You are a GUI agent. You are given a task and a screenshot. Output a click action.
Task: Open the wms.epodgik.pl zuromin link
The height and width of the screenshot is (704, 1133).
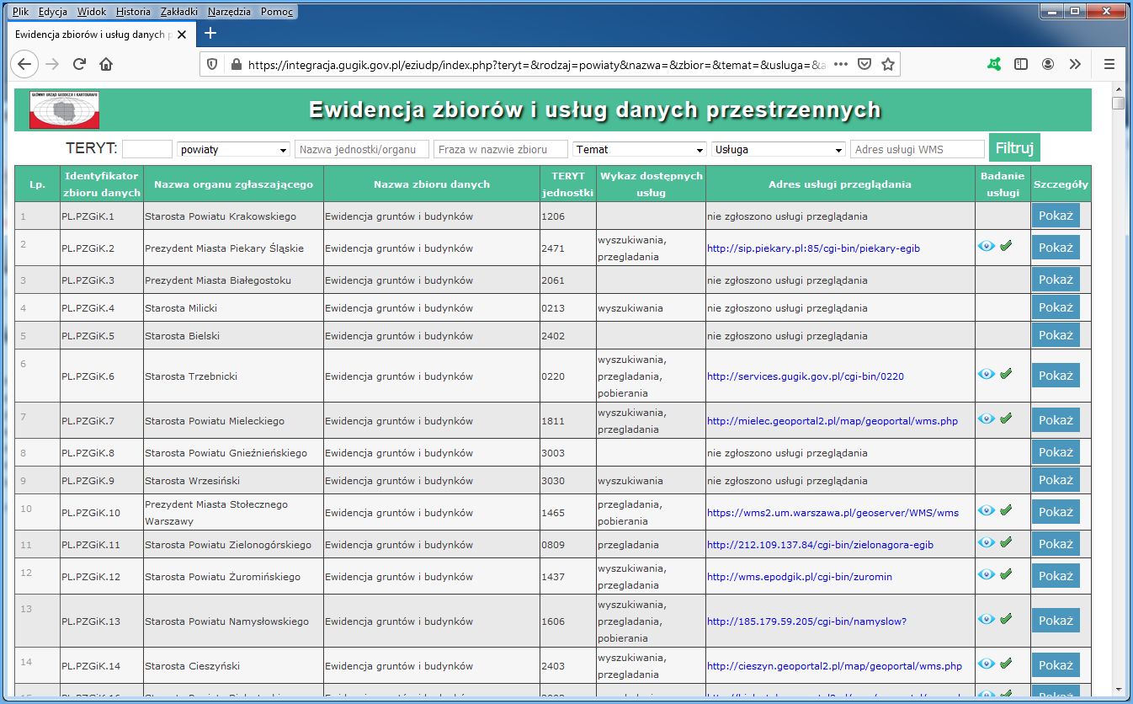(x=800, y=577)
